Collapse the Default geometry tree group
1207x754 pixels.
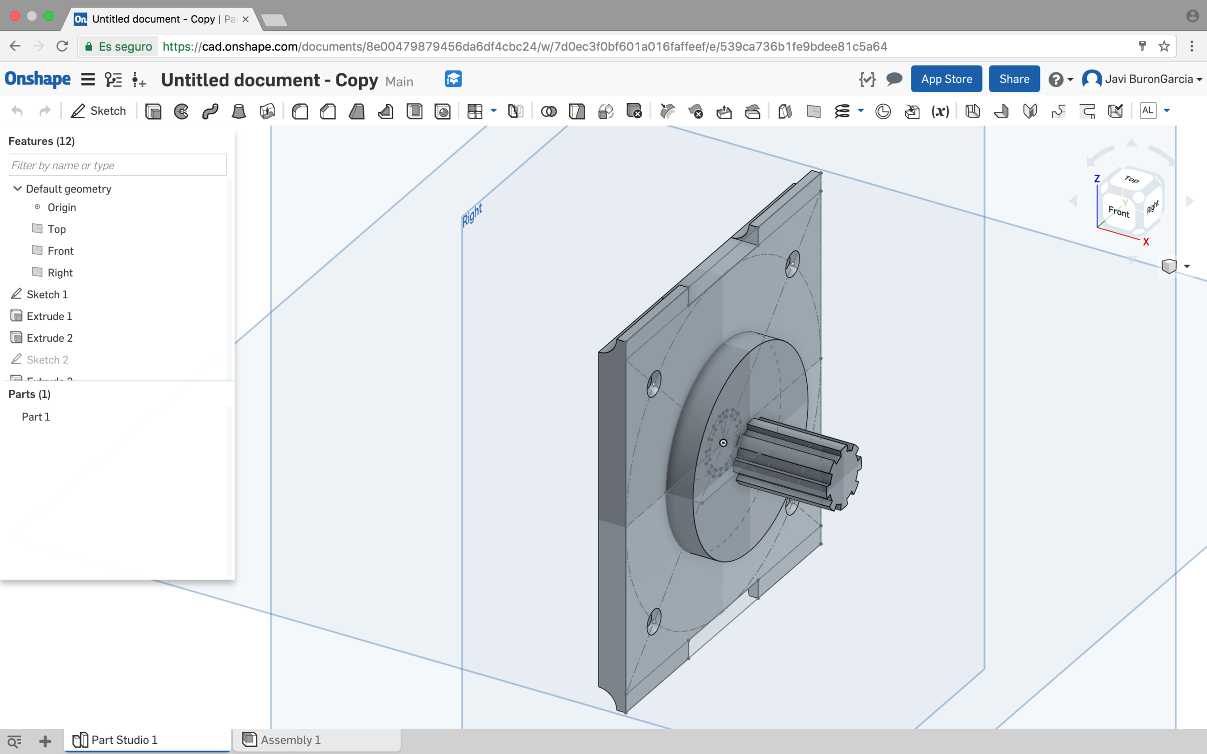tap(17, 189)
